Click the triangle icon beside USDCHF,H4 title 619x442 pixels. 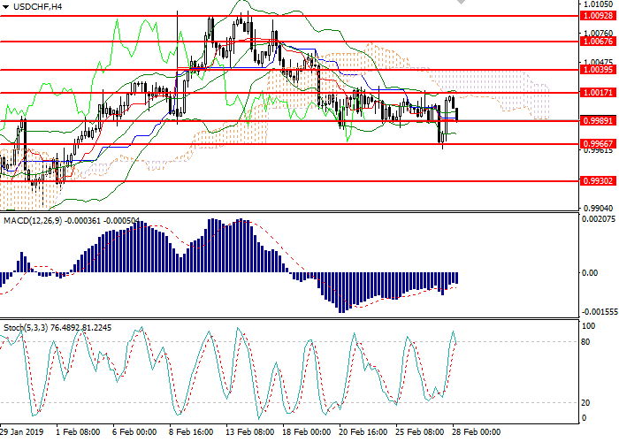4,7
